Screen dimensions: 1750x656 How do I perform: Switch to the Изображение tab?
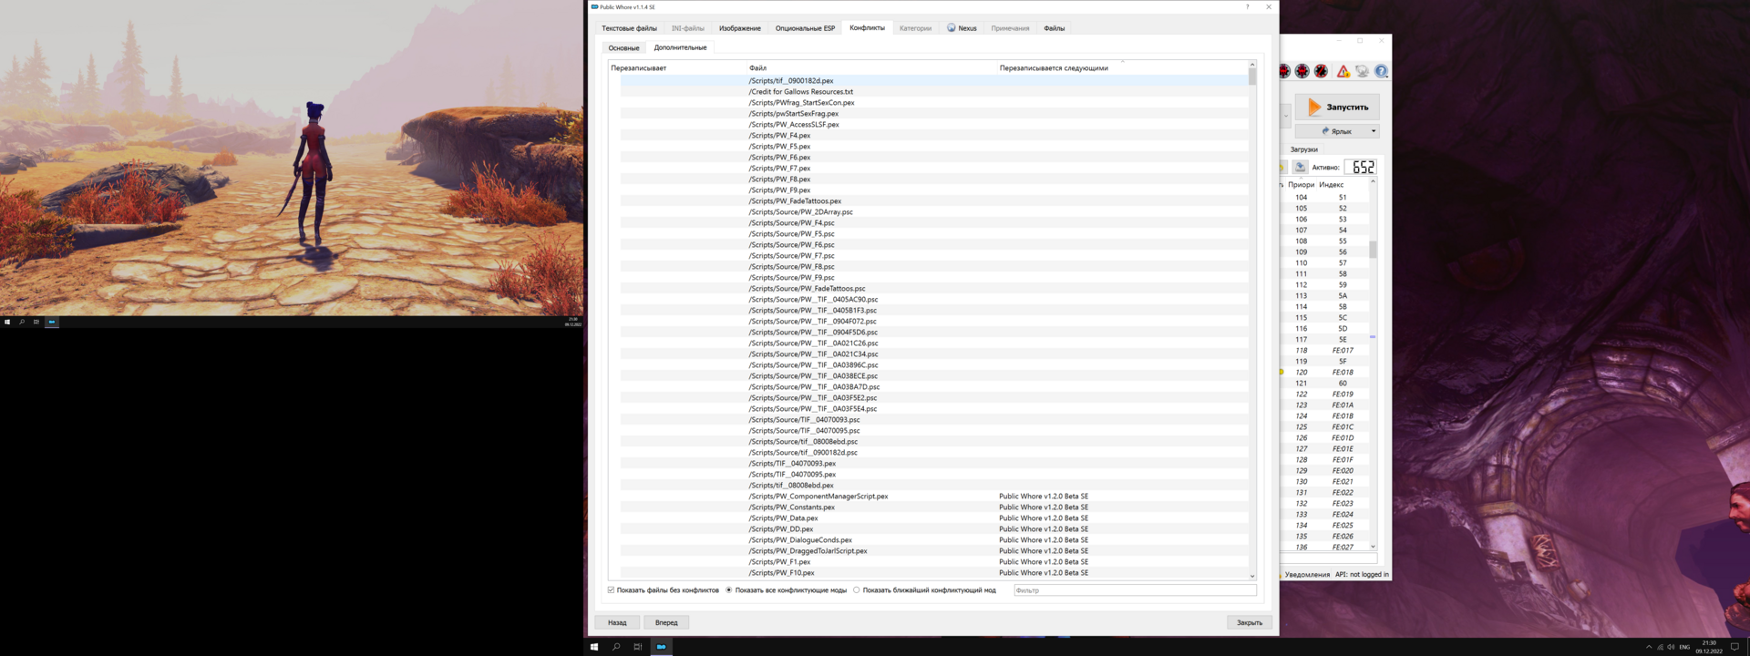click(739, 28)
